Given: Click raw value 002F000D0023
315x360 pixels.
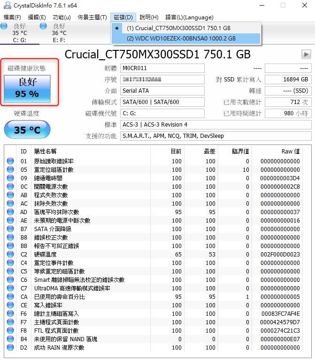Looking at the screenshot, I should tap(280, 255).
